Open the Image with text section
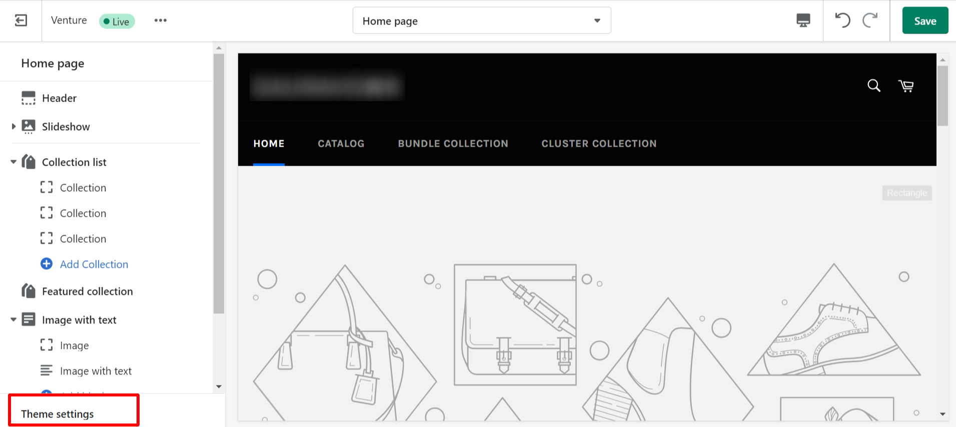Screen dimensions: 956x427 point(79,320)
